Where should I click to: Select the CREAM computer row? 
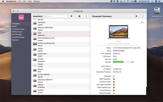pyautogui.click(x=61, y=86)
